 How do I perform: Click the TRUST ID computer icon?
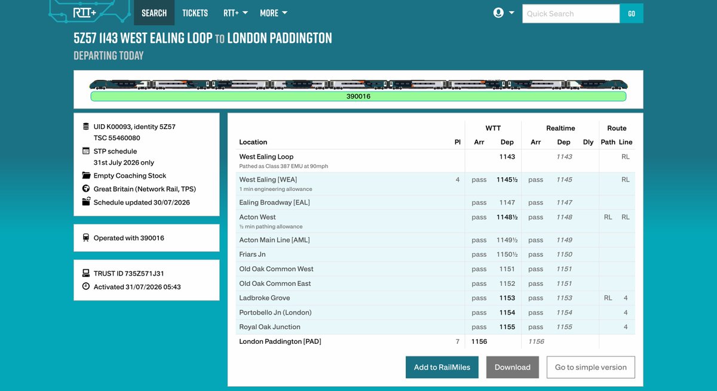86,273
